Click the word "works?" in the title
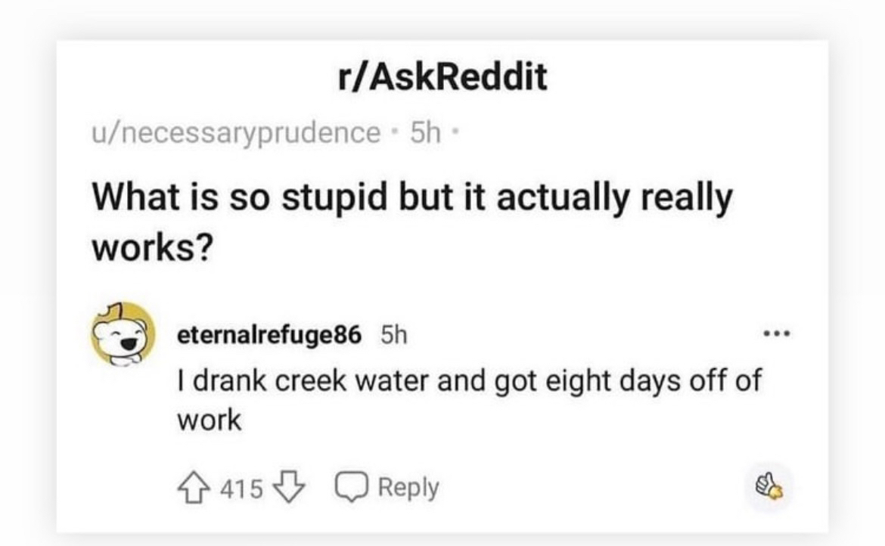Screen dimensions: 885x546 [x=153, y=247]
